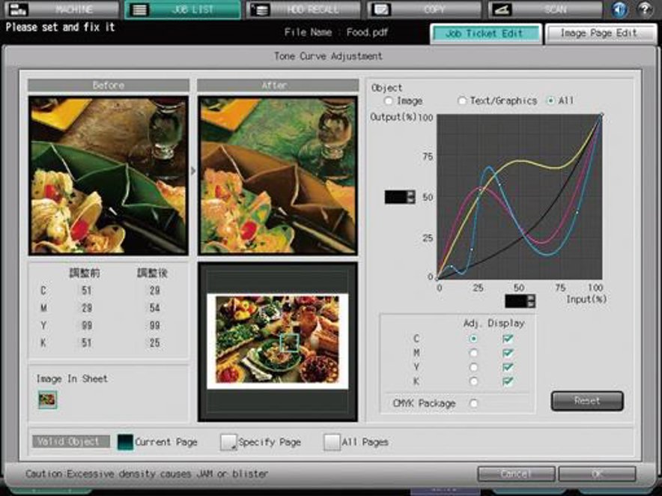Click the blue accessibility icon in top bar
Image resolution: width=662 pixels, height=496 pixels.
pos(619,10)
